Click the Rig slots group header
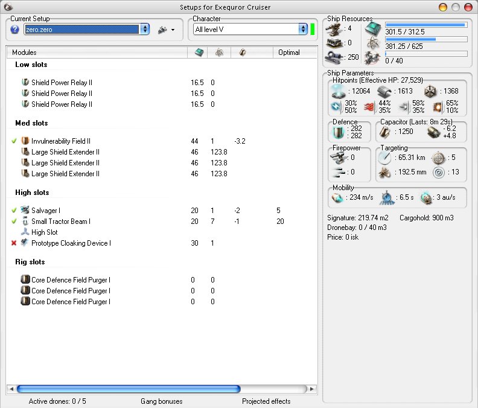The height and width of the screenshot is (408, 478). point(30,262)
